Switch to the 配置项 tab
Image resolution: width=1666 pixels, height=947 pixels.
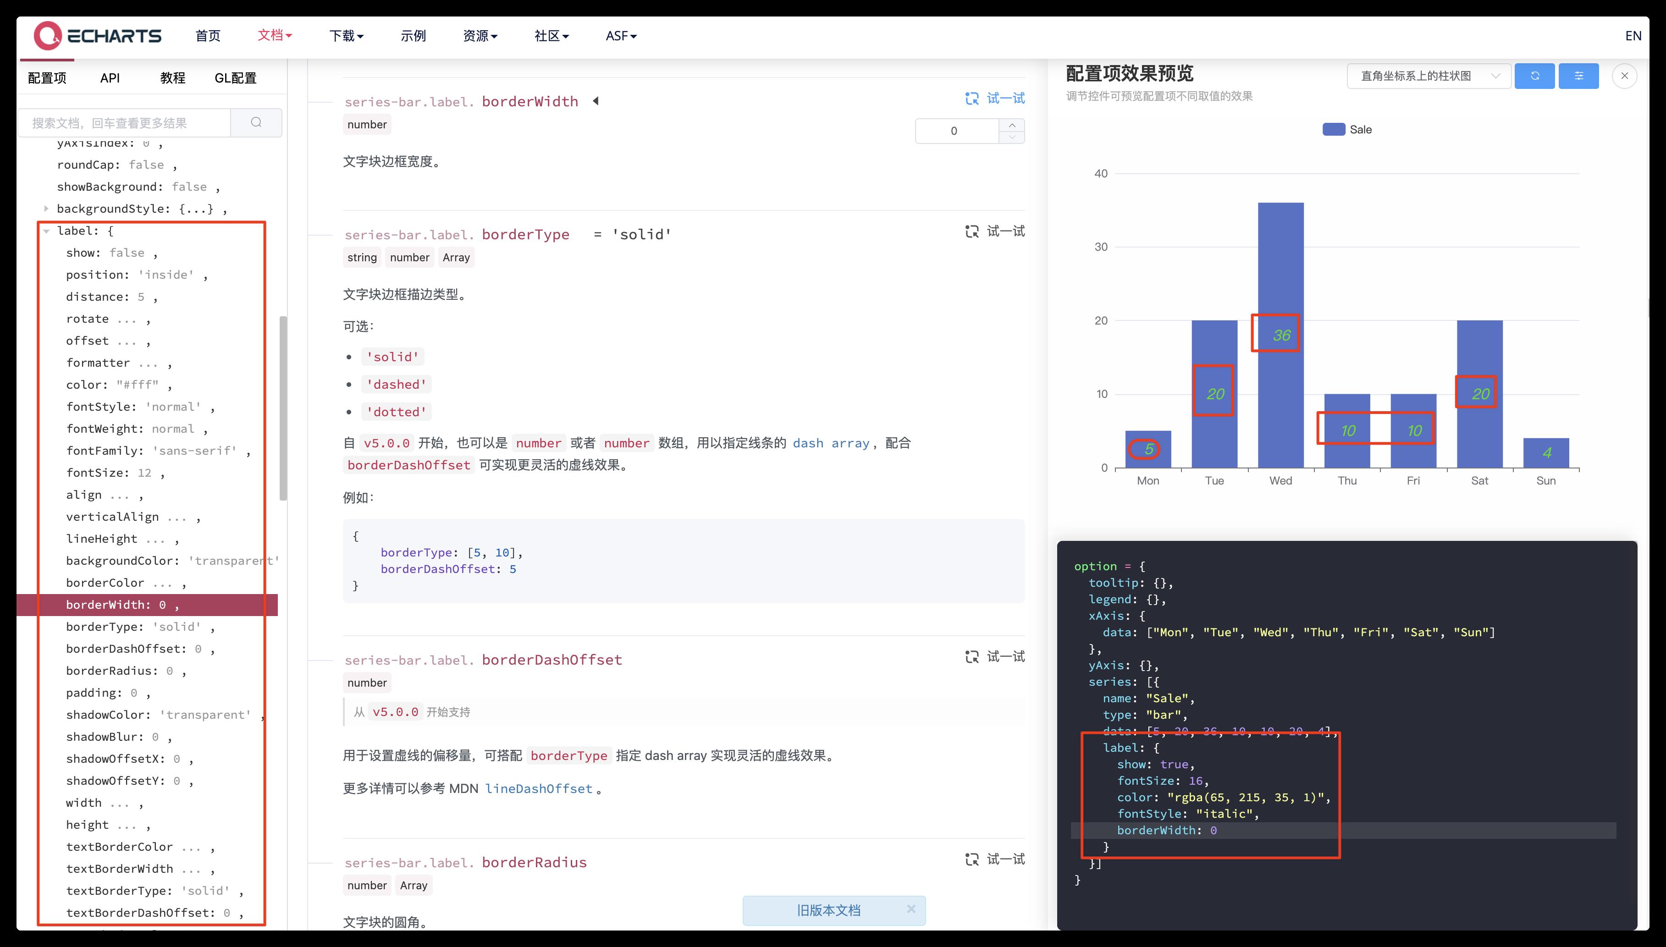click(47, 78)
